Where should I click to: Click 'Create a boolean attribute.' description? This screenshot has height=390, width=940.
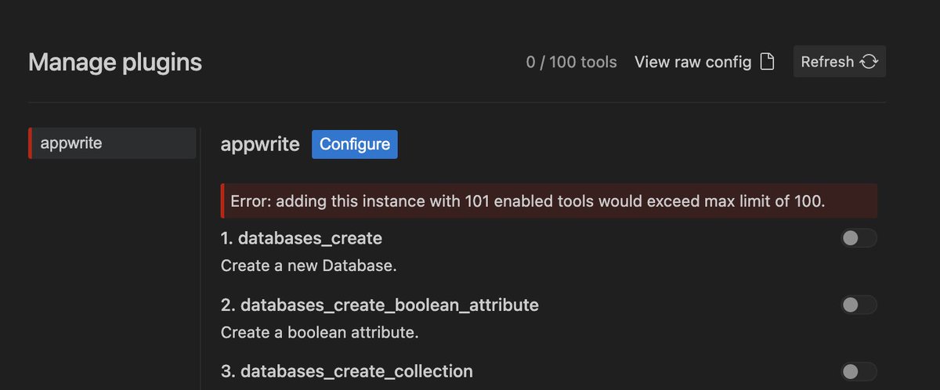pos(320,332)
